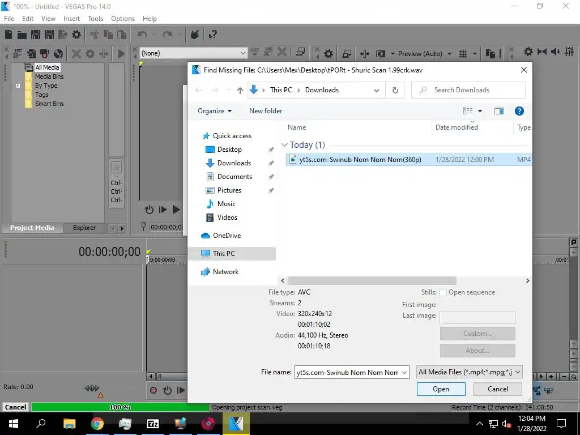This screenshot has width=580, height=435.
Task: Click Extract Audio from CD icon
Action: [x=58, y=54]
